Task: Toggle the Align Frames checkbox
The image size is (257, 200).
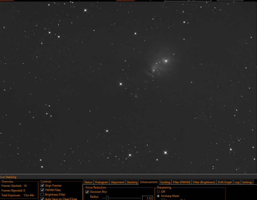Action: 42,186
